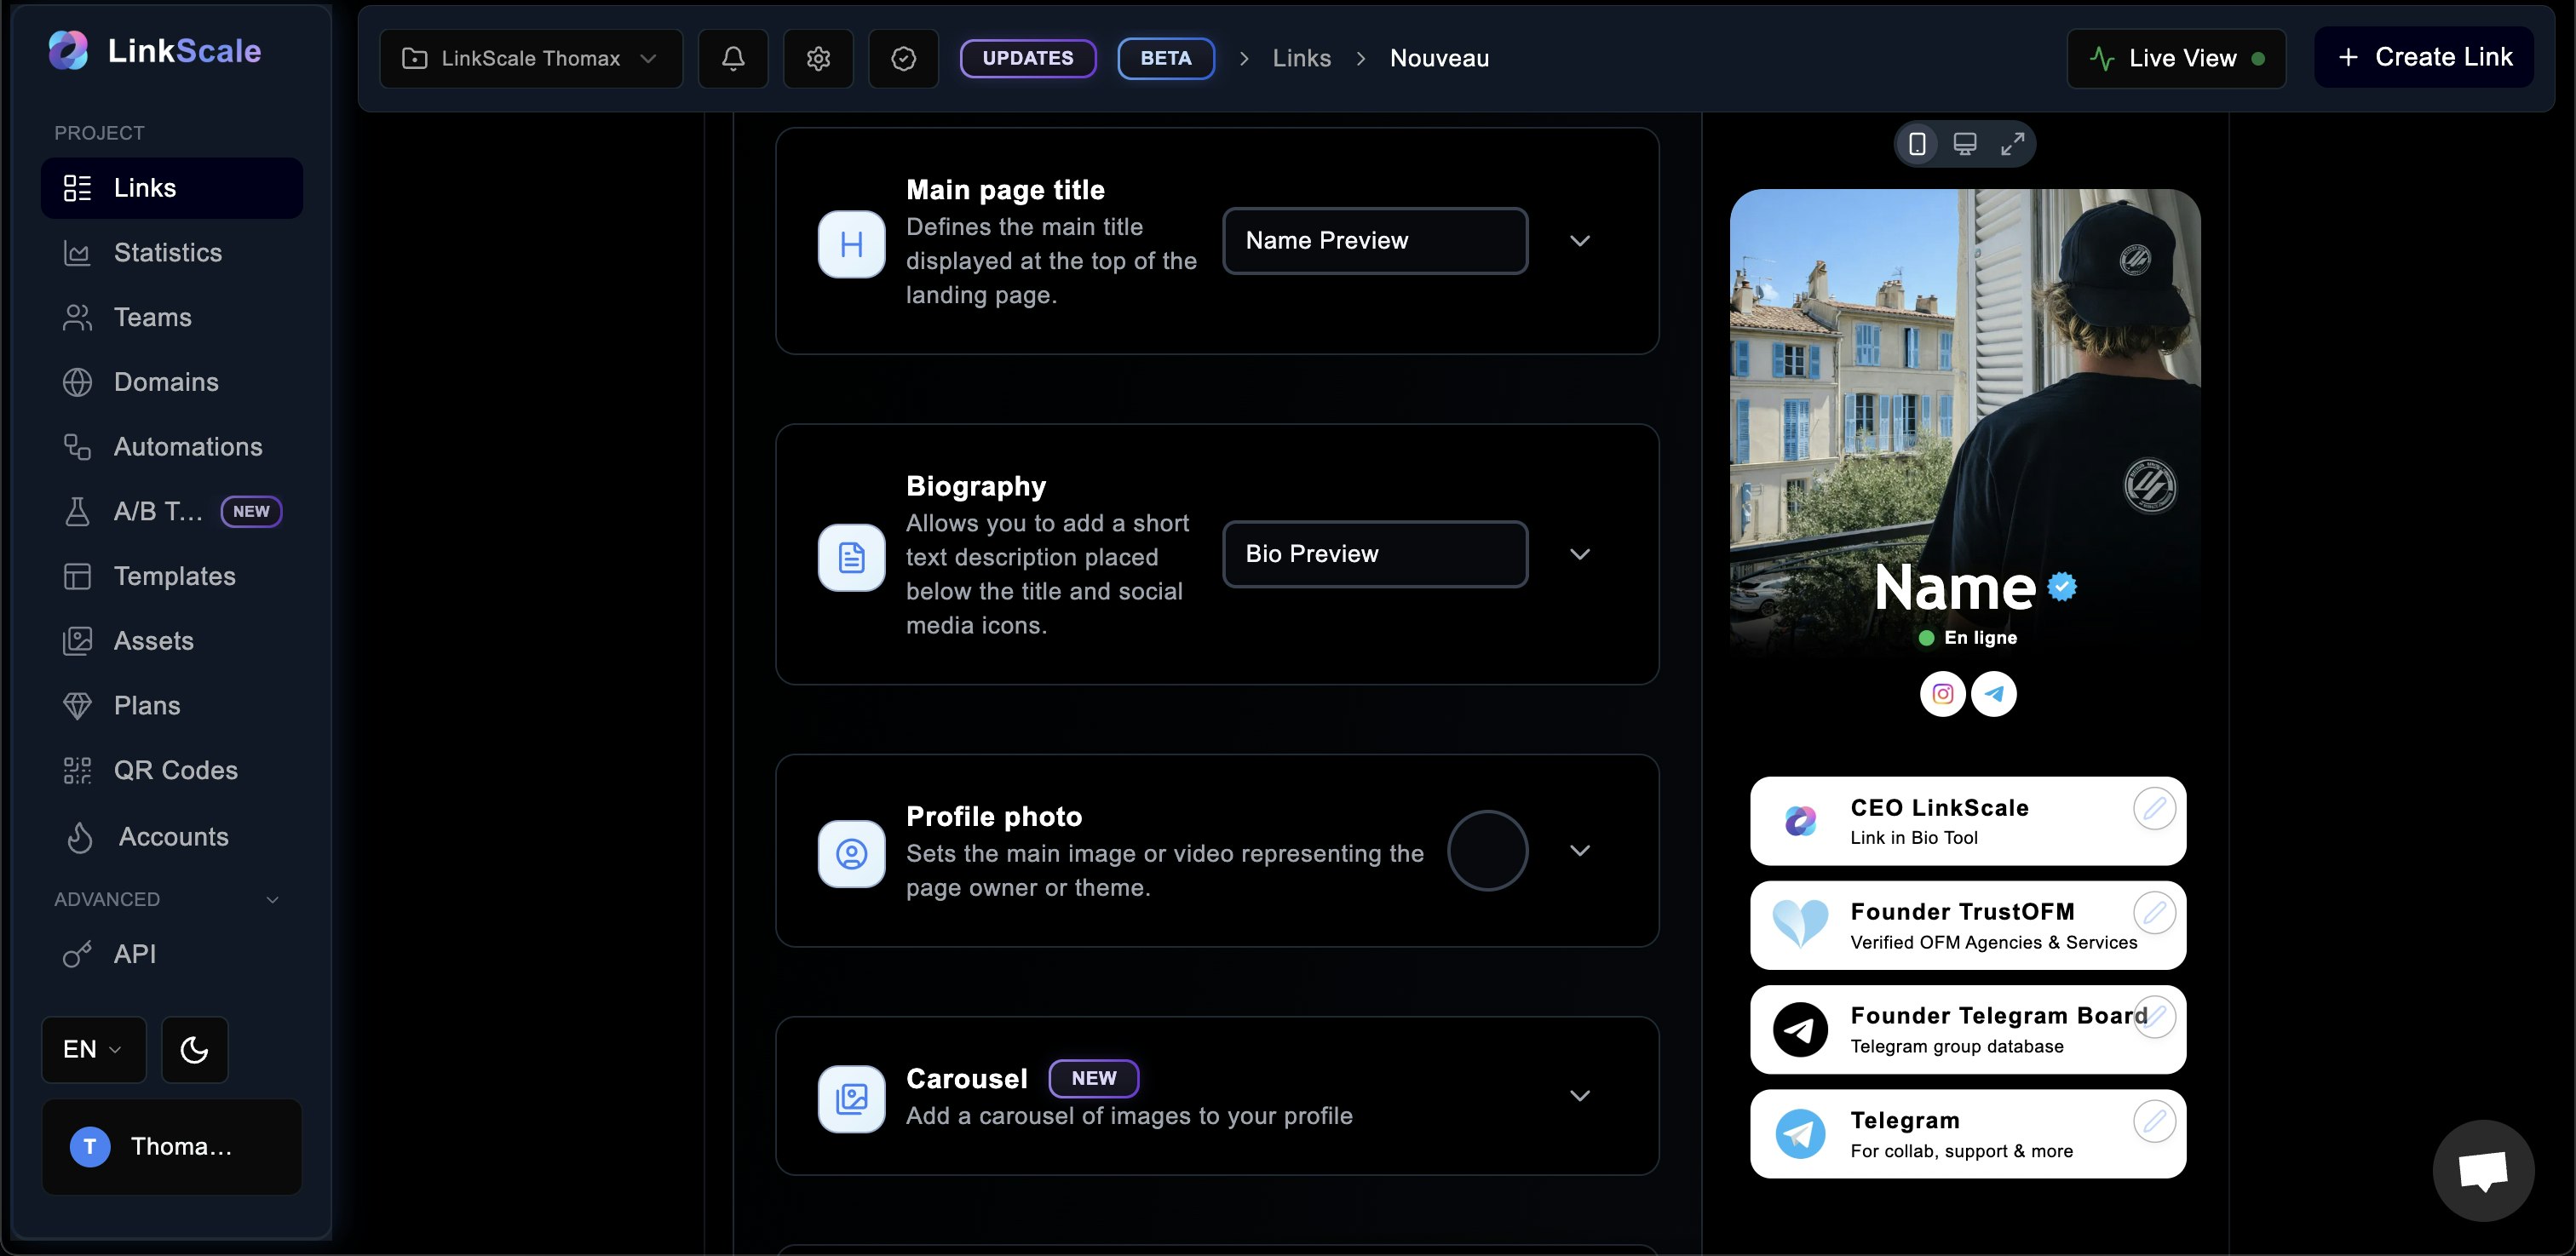This screenshot has width=2576, height=1256.
Task: Click the Create Link button
Action: click(2425, 57)
